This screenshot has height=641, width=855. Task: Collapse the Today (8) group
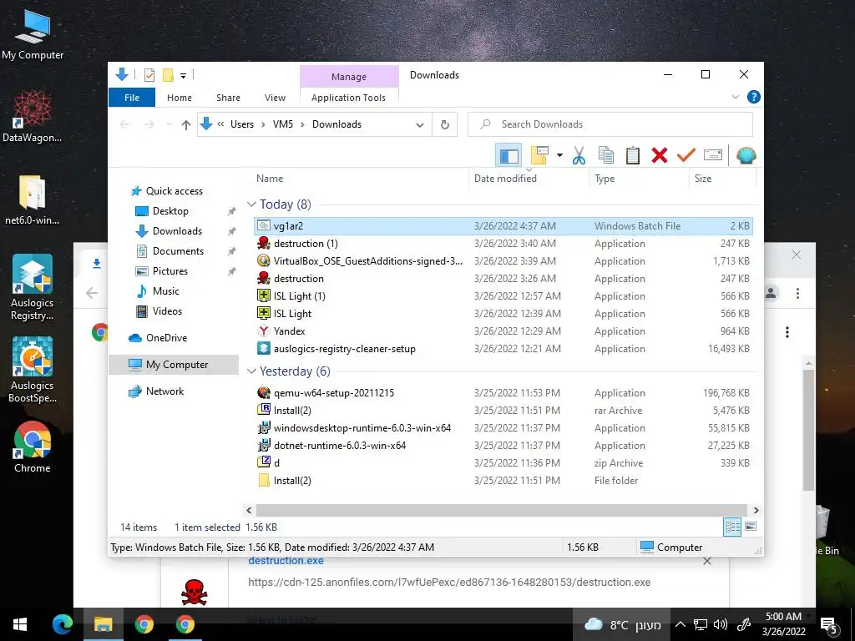[x=251, y=204]
